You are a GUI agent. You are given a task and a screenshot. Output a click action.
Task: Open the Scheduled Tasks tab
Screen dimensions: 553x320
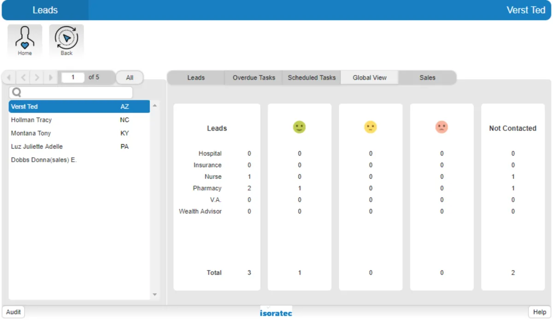(312, 77)
